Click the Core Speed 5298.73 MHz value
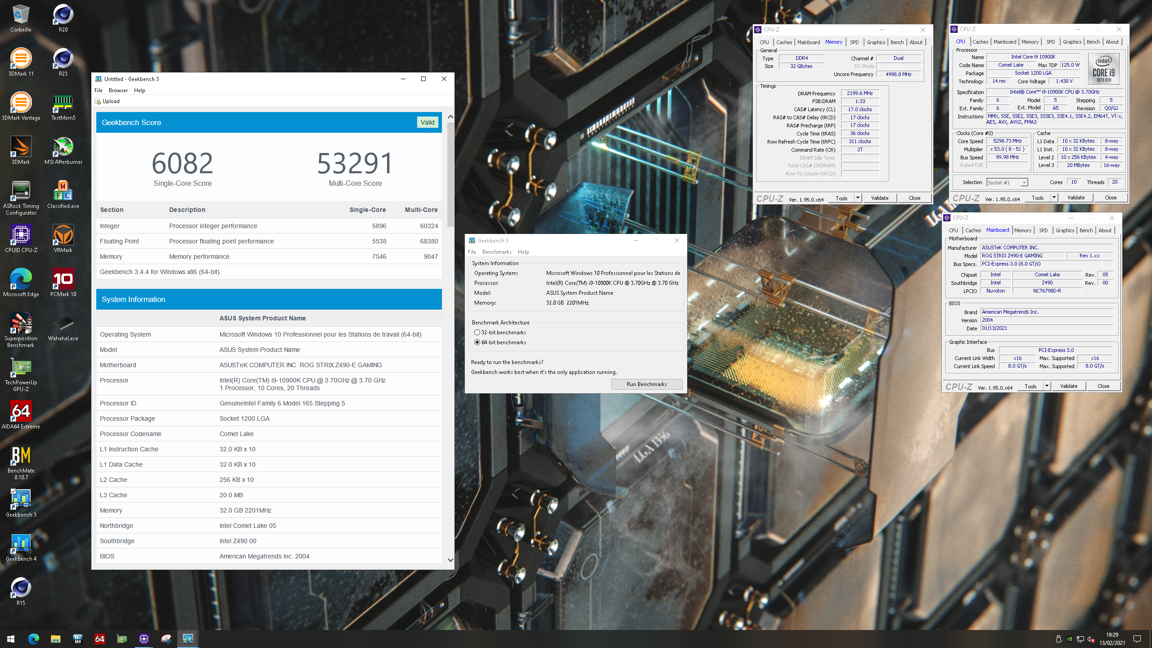The width and height of the screenshot is (1152, 648). click(x=1007, y=141)
